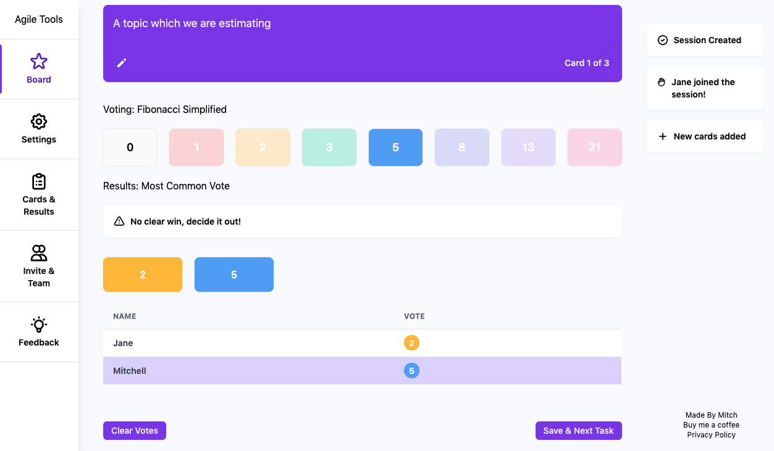Vote 0 on the current topic
The width and height of the screenshot is (774, 451).
tap(130, 147)
